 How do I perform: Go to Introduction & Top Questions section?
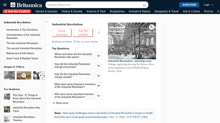22,30
